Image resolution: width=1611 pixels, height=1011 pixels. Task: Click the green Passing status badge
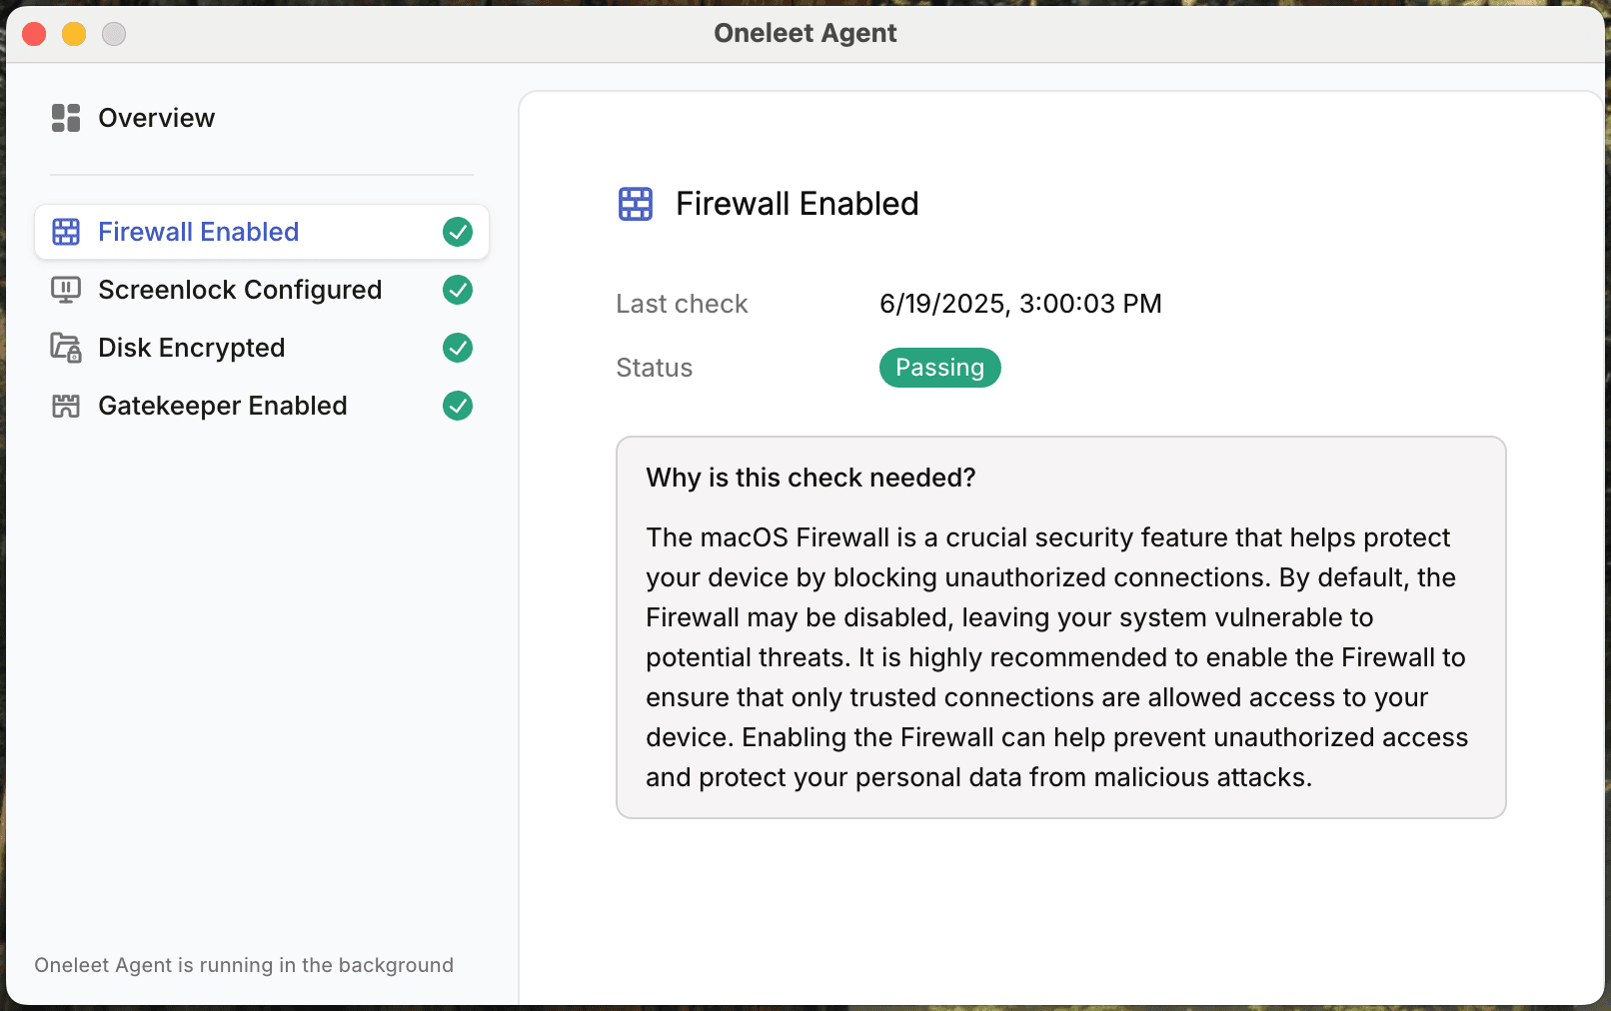coord(939,368)
